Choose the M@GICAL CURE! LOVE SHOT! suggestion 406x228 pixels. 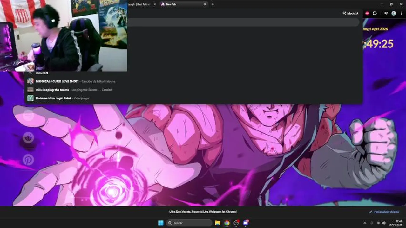[193, 81]
